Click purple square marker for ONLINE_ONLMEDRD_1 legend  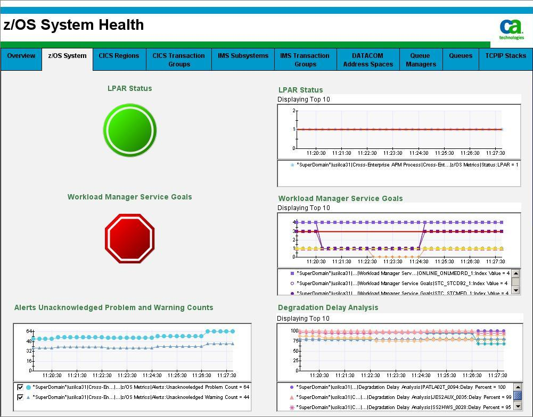pos(292,273)
